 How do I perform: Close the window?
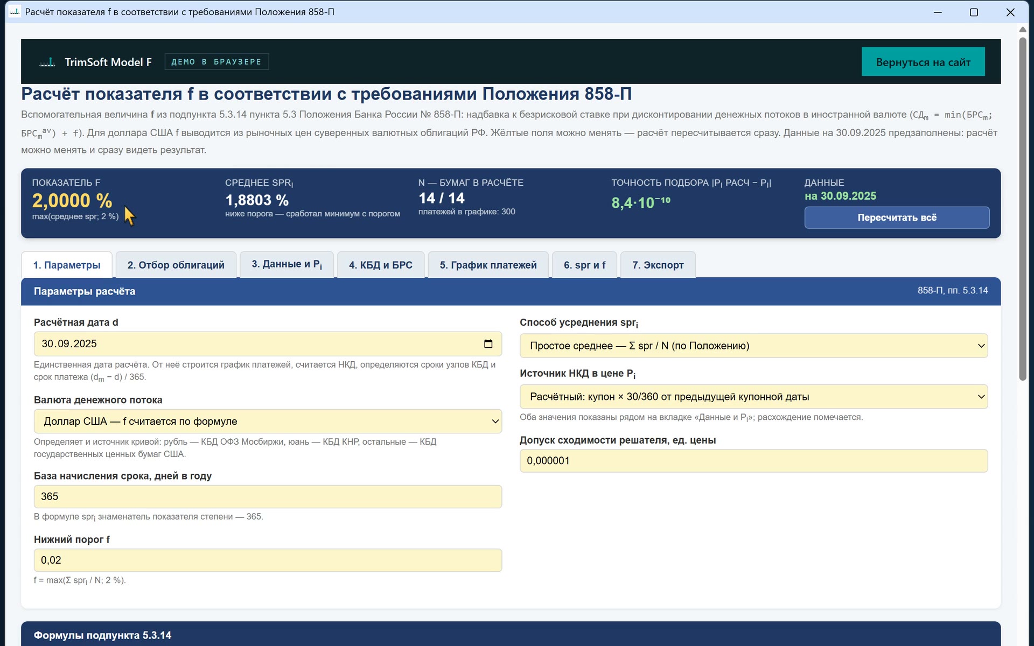pyautogui.click(x=1010, y=12)
